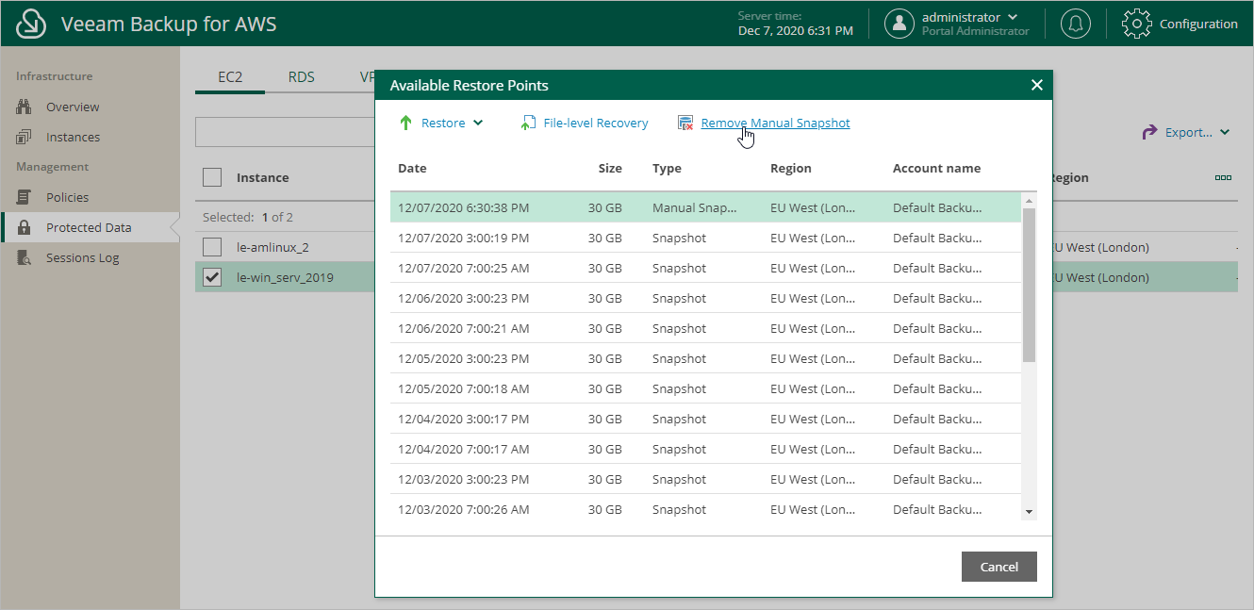Click the Cancel button
Image resolution: width=1254 pixels, height=610 pixels.
[x=999, y=567]
